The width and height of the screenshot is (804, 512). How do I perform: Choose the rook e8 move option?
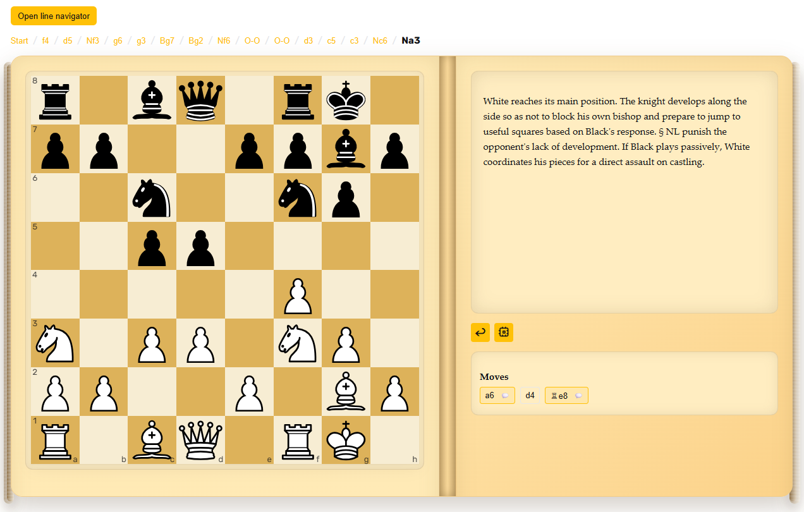click(x=566, y=396)
